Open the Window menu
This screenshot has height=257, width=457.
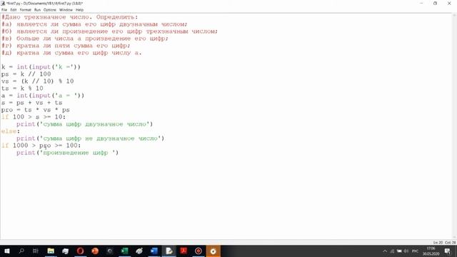pos(66,10)
